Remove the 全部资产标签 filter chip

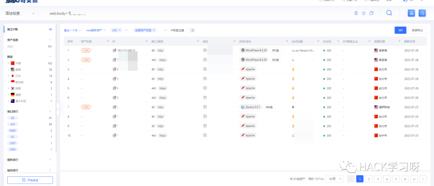(x=154, y=30)
